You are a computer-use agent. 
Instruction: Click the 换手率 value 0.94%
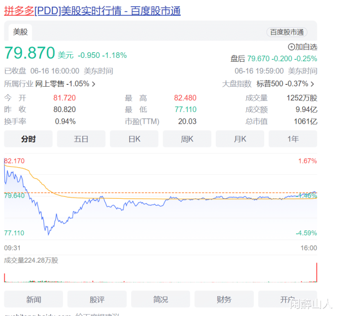coord(65,122)
